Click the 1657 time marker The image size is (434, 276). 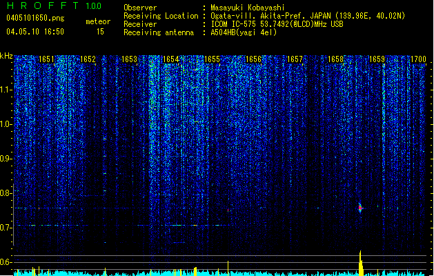295,59
